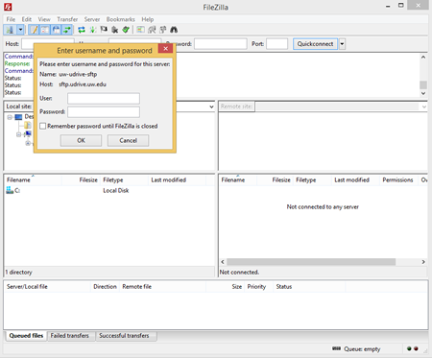Click the message log scroll down arrow
This screenshot has height=358, width=432.
(x=423, y=93)
